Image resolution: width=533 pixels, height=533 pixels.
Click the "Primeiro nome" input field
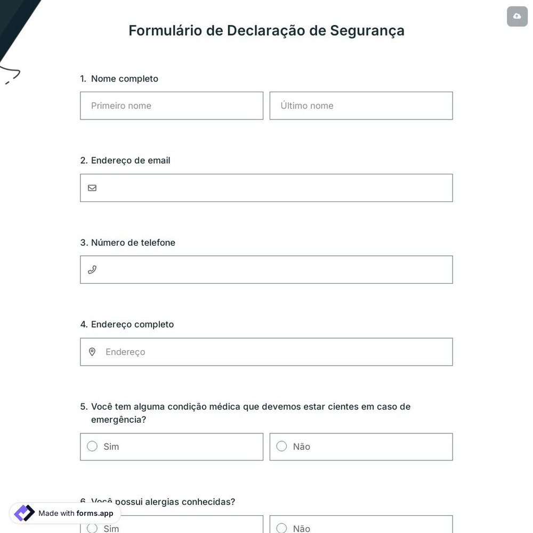[x=172, y=106]
